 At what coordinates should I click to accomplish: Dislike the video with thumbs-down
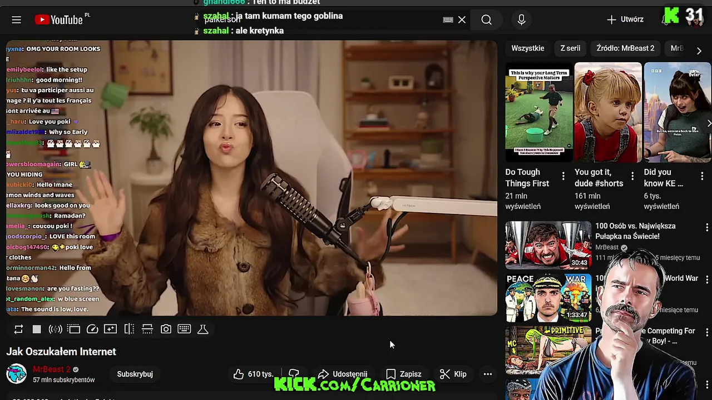(294, 374)
